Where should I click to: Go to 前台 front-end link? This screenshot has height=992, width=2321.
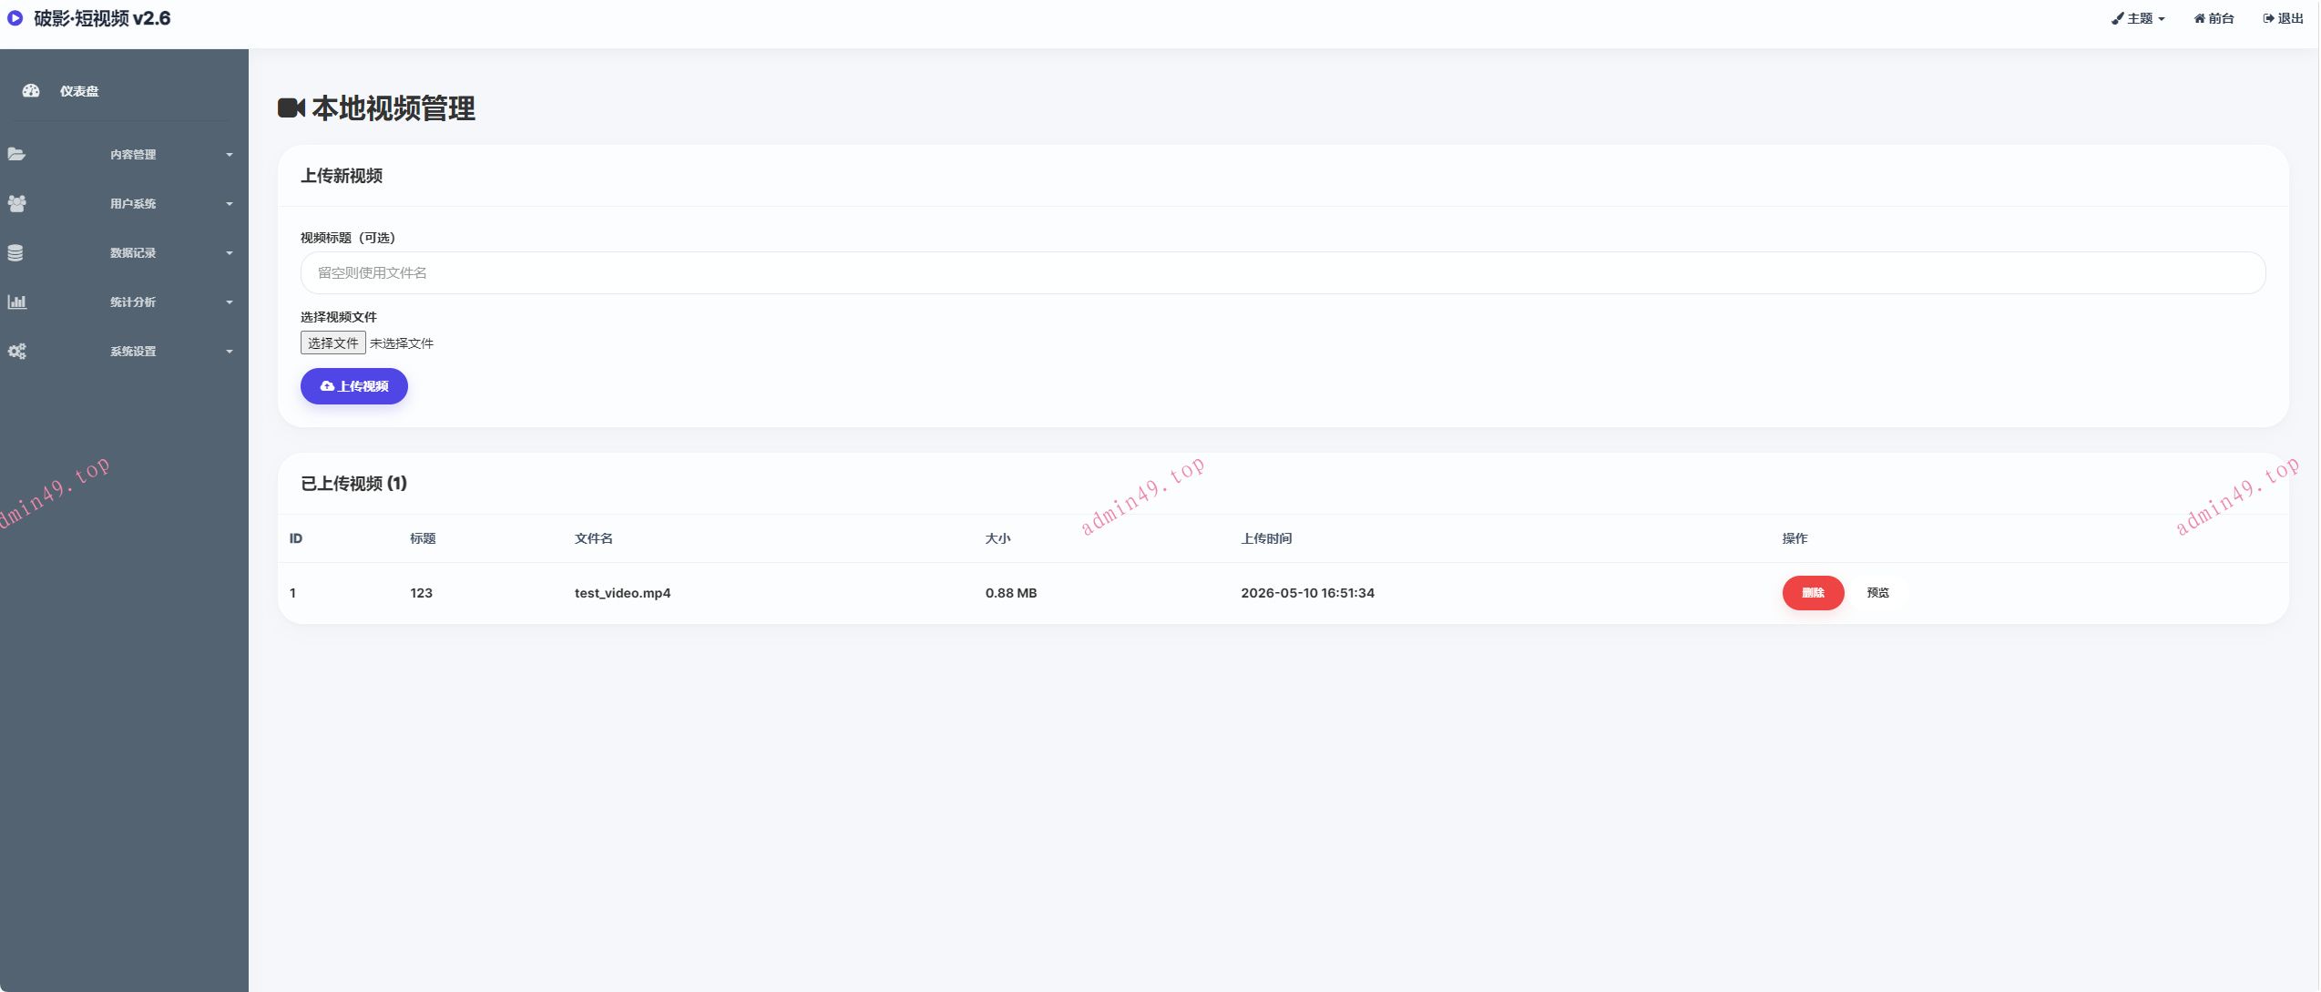click(2214, 18)
